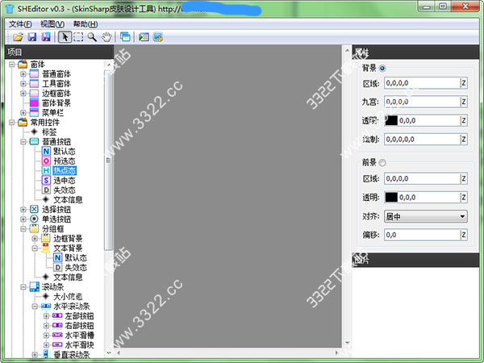The height and width of the screenshot is (363, 484).
Task: Click the 选择按钮 checkbox icon in tree
Action: click(34, 209)
